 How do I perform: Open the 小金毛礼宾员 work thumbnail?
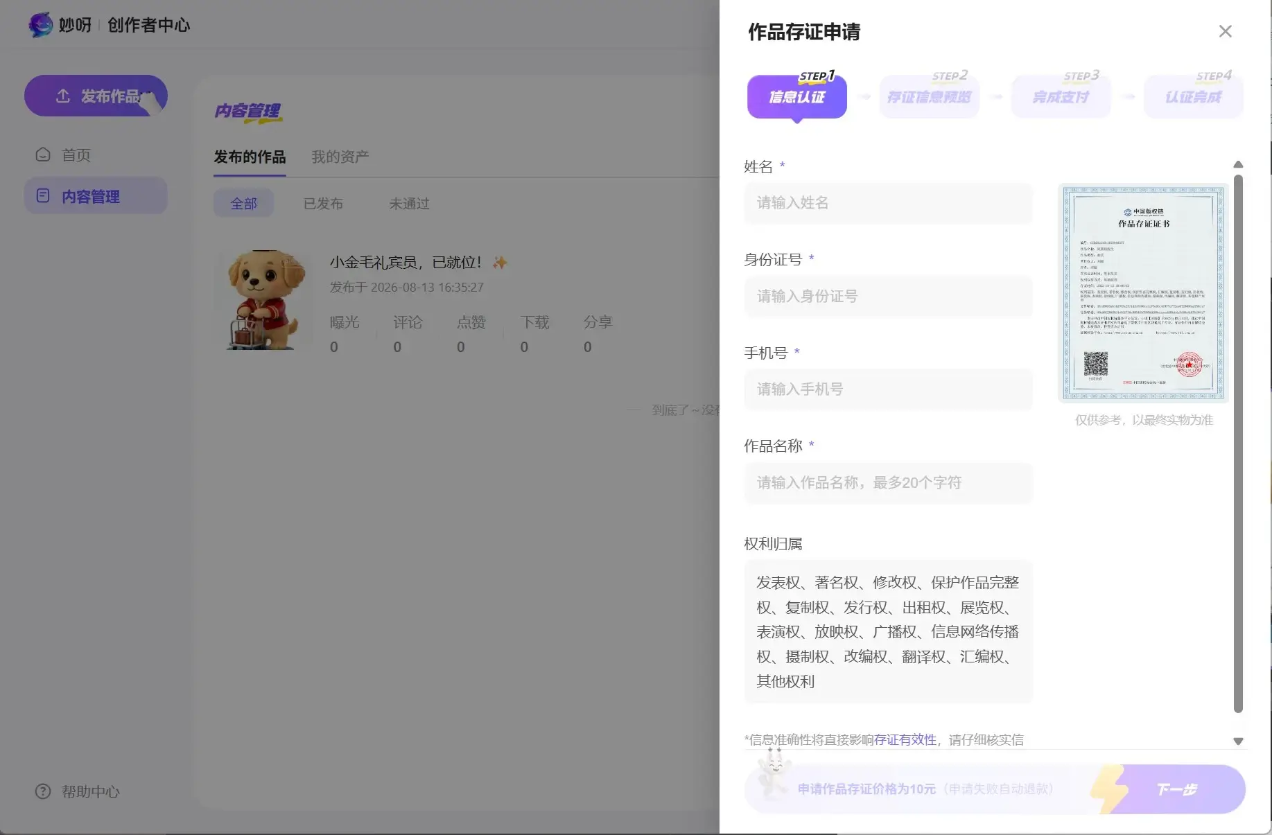tap(265, 300)
